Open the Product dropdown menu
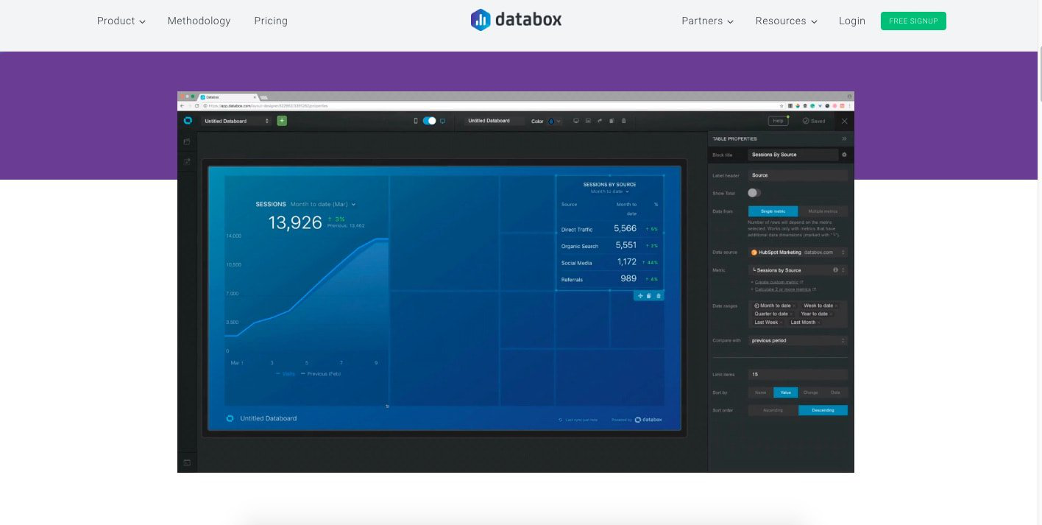The image size is (1042, 525). click(121, 21)
